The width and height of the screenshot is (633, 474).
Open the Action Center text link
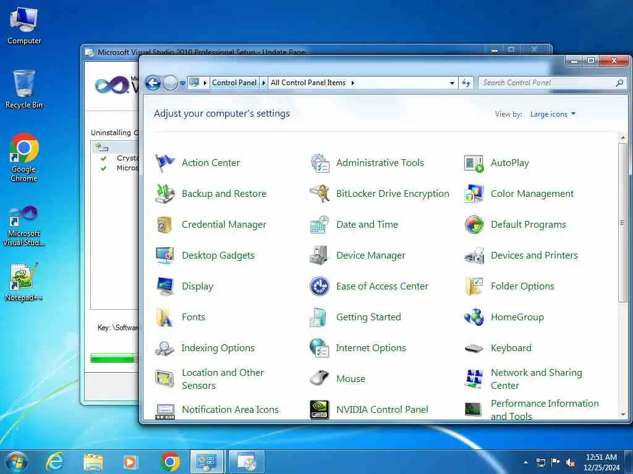pos(211,163)
